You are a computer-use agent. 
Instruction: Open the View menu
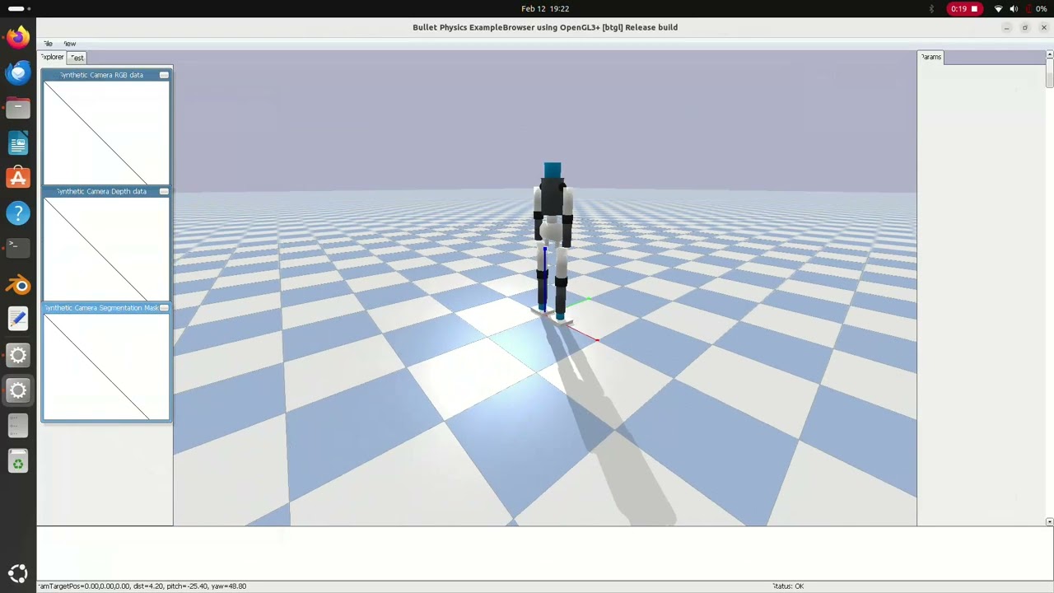point(70,44)
